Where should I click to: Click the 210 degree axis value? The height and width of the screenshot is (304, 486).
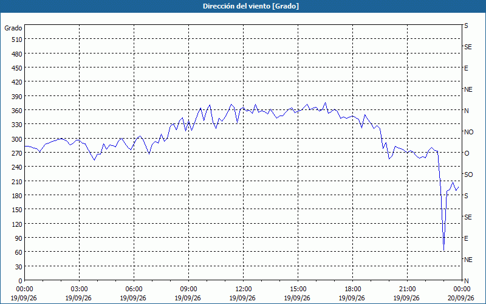pyautogui.click(x=18, y=181)
